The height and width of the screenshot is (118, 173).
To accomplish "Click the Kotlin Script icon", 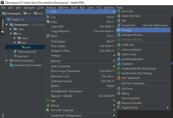I will (x=119, y=54).
